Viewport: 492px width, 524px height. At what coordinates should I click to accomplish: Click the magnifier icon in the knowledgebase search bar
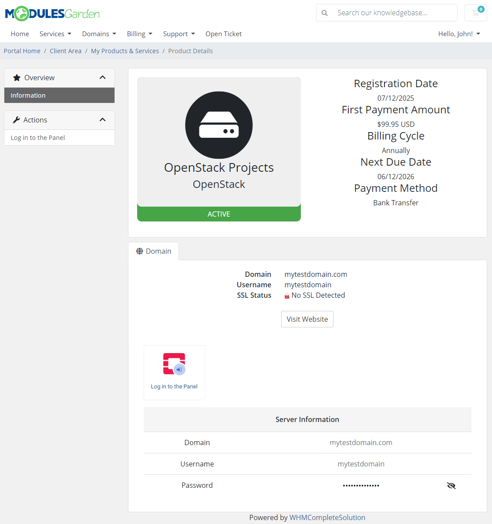324,13
